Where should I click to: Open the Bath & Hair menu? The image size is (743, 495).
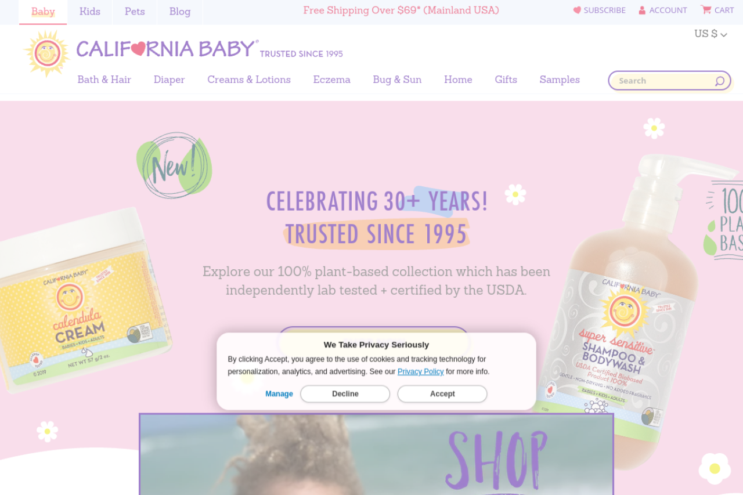point(104,80)
